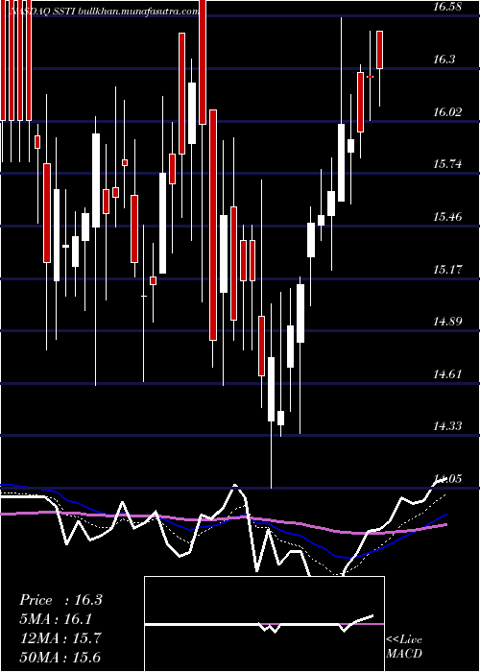Click the 16.58 price axis label

447,7
